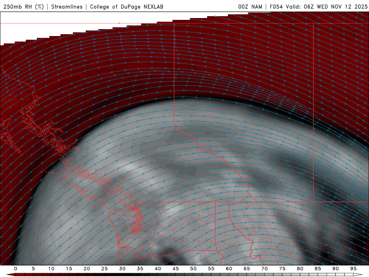Select the '25' color bar tick label
The height and width of the screenshot is (277, 369).
(105, 269)
